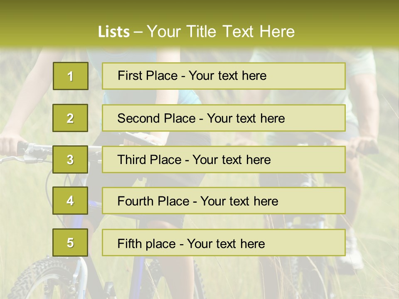Click the white shoe in background photo
399x299 pixels.
click(352, 253)
